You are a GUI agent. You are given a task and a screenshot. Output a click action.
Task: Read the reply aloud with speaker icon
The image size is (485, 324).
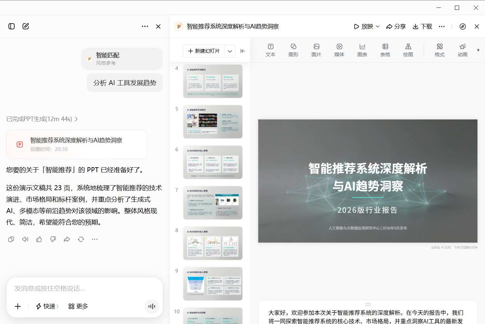click(25, 239)
